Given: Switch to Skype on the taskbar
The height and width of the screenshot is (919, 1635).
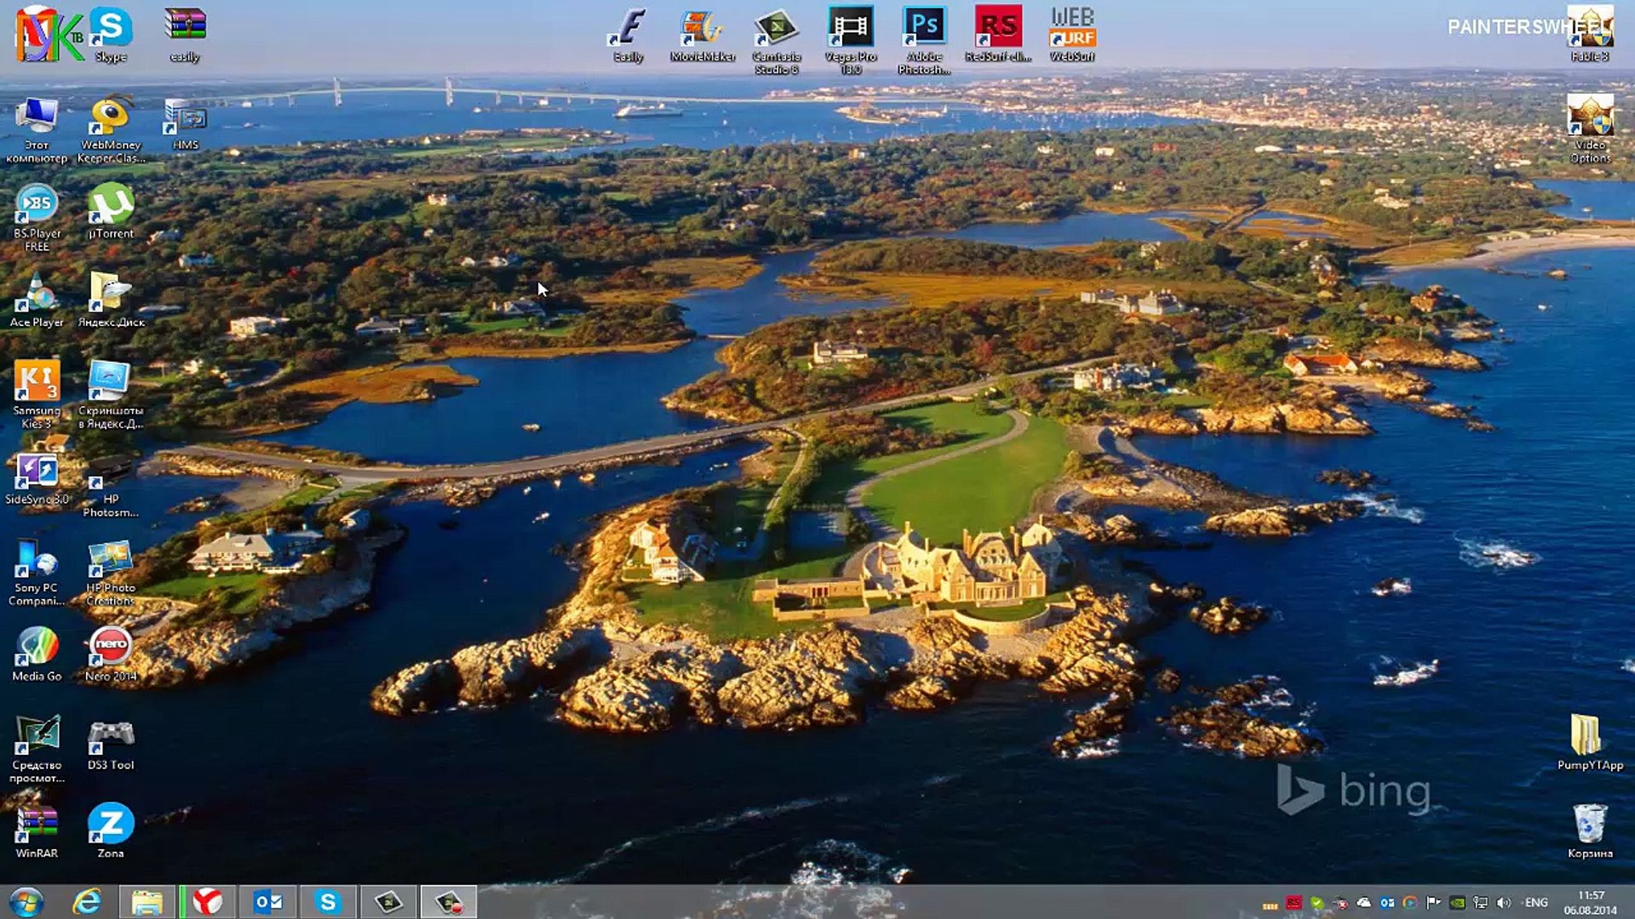Looking at the screenshot, I should pos(328,902).
